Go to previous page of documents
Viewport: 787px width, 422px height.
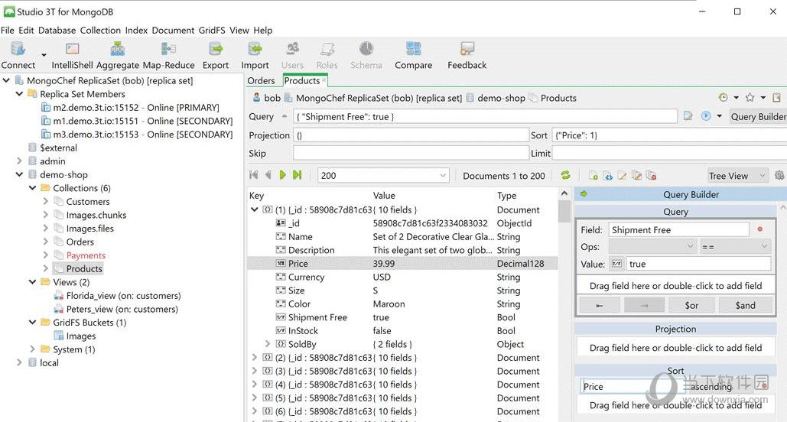point(268,175)
